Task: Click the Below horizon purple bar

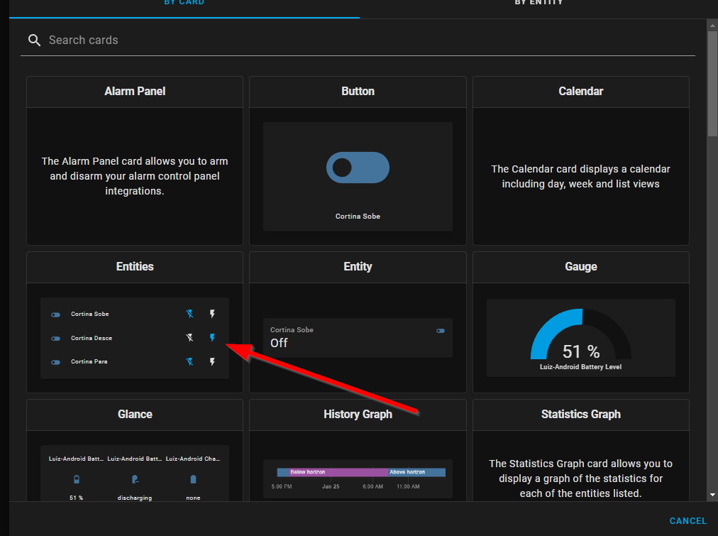Action: pos(338,472)
